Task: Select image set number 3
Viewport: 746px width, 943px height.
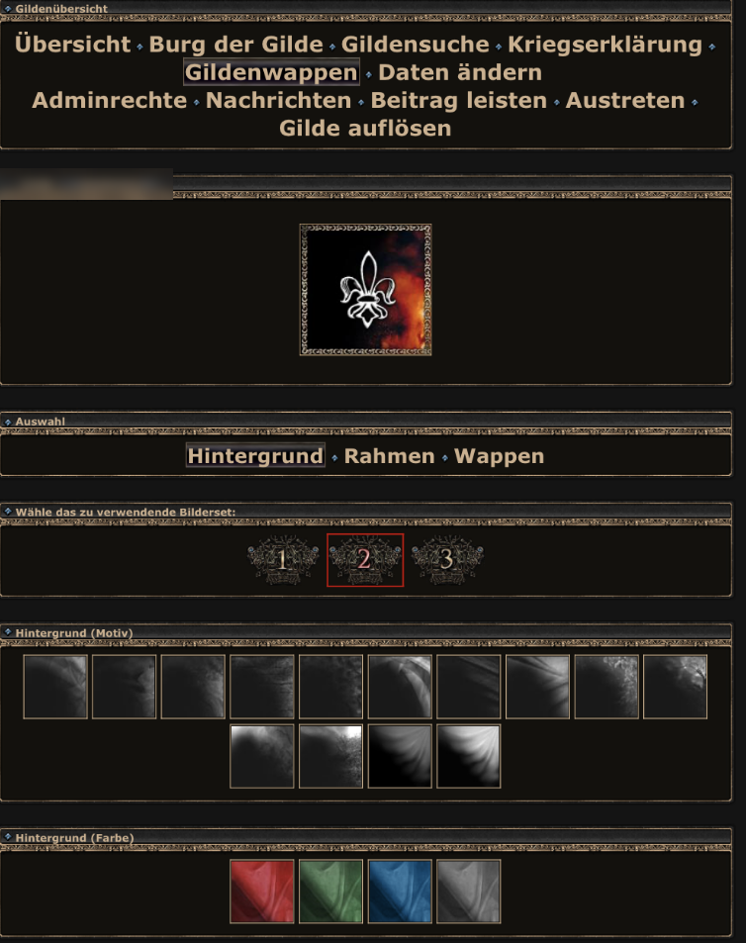Action: 447,560
